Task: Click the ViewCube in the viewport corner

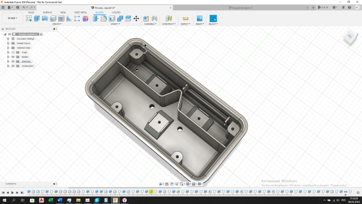Action: (350, 37)
